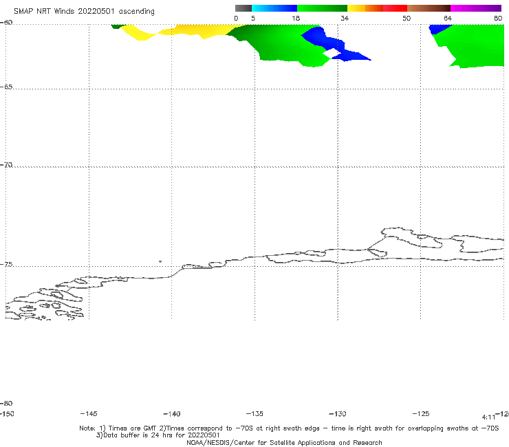Click the longitude label '-145'
The image size is (509, 447).
tap(89, 414)
